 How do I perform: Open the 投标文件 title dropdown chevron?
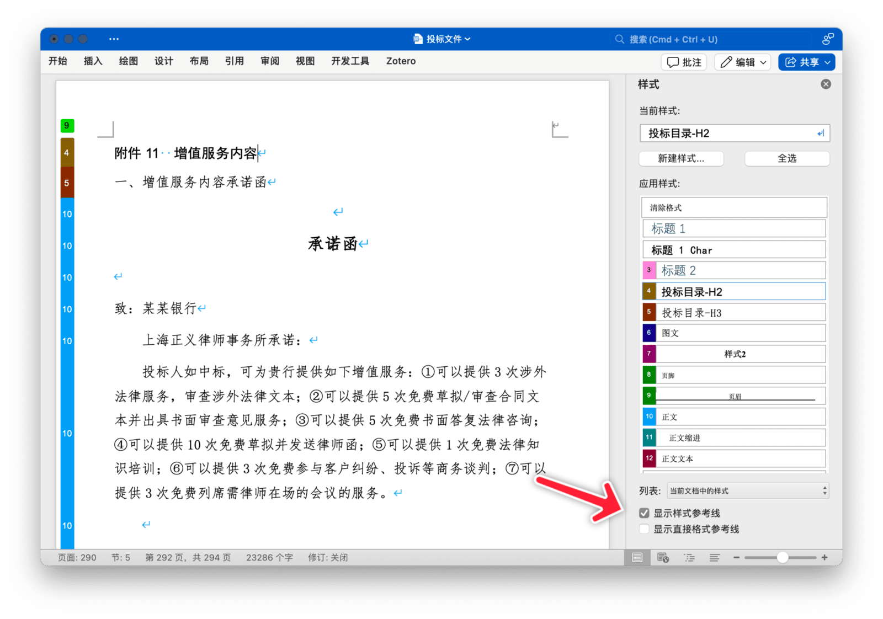(x=467, y=39)
